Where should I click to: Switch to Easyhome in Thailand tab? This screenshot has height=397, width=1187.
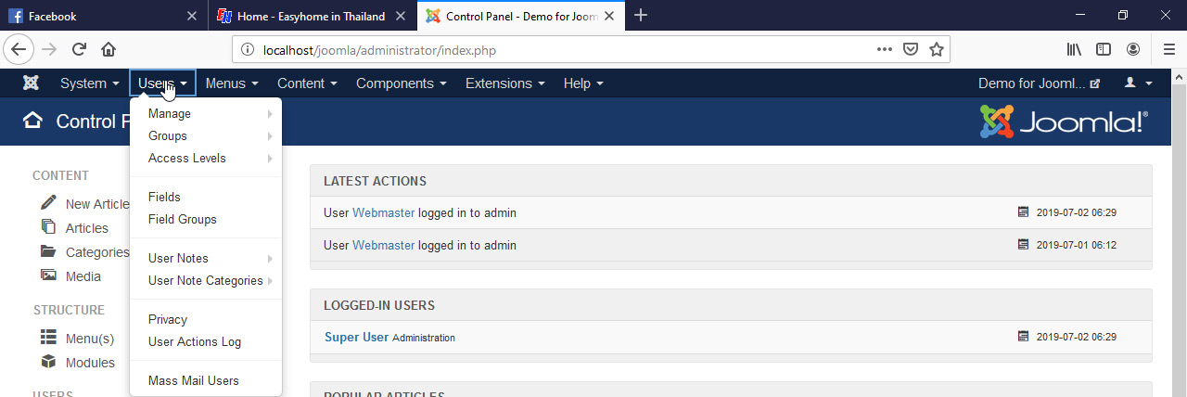[313, 16]
